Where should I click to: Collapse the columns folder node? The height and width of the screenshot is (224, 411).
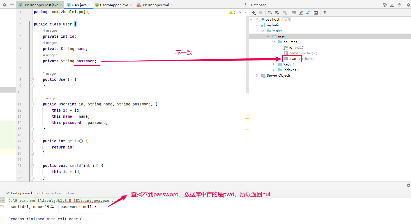pos(274,42)
